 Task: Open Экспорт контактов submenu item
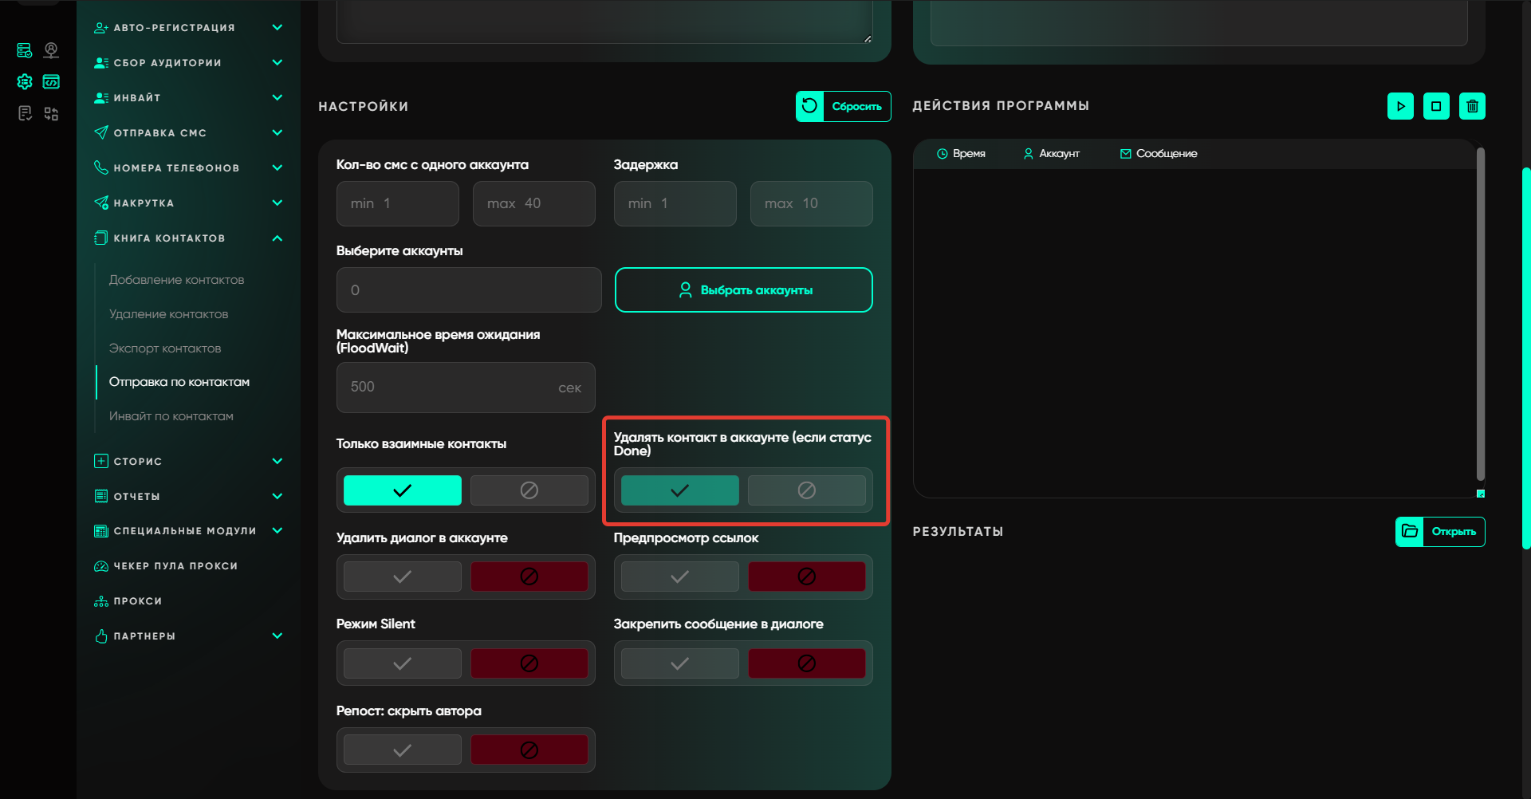point(165,348)
